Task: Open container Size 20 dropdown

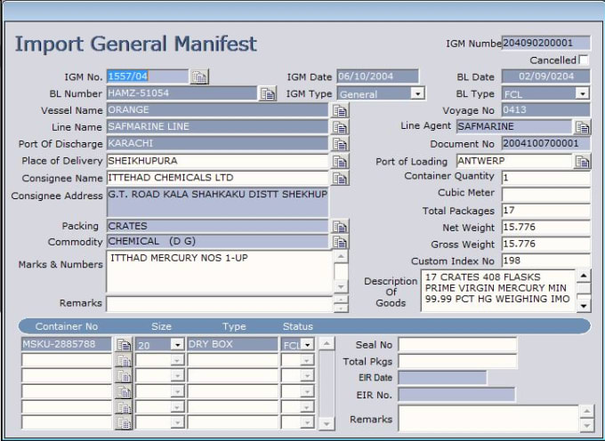Action: [177, 344]
